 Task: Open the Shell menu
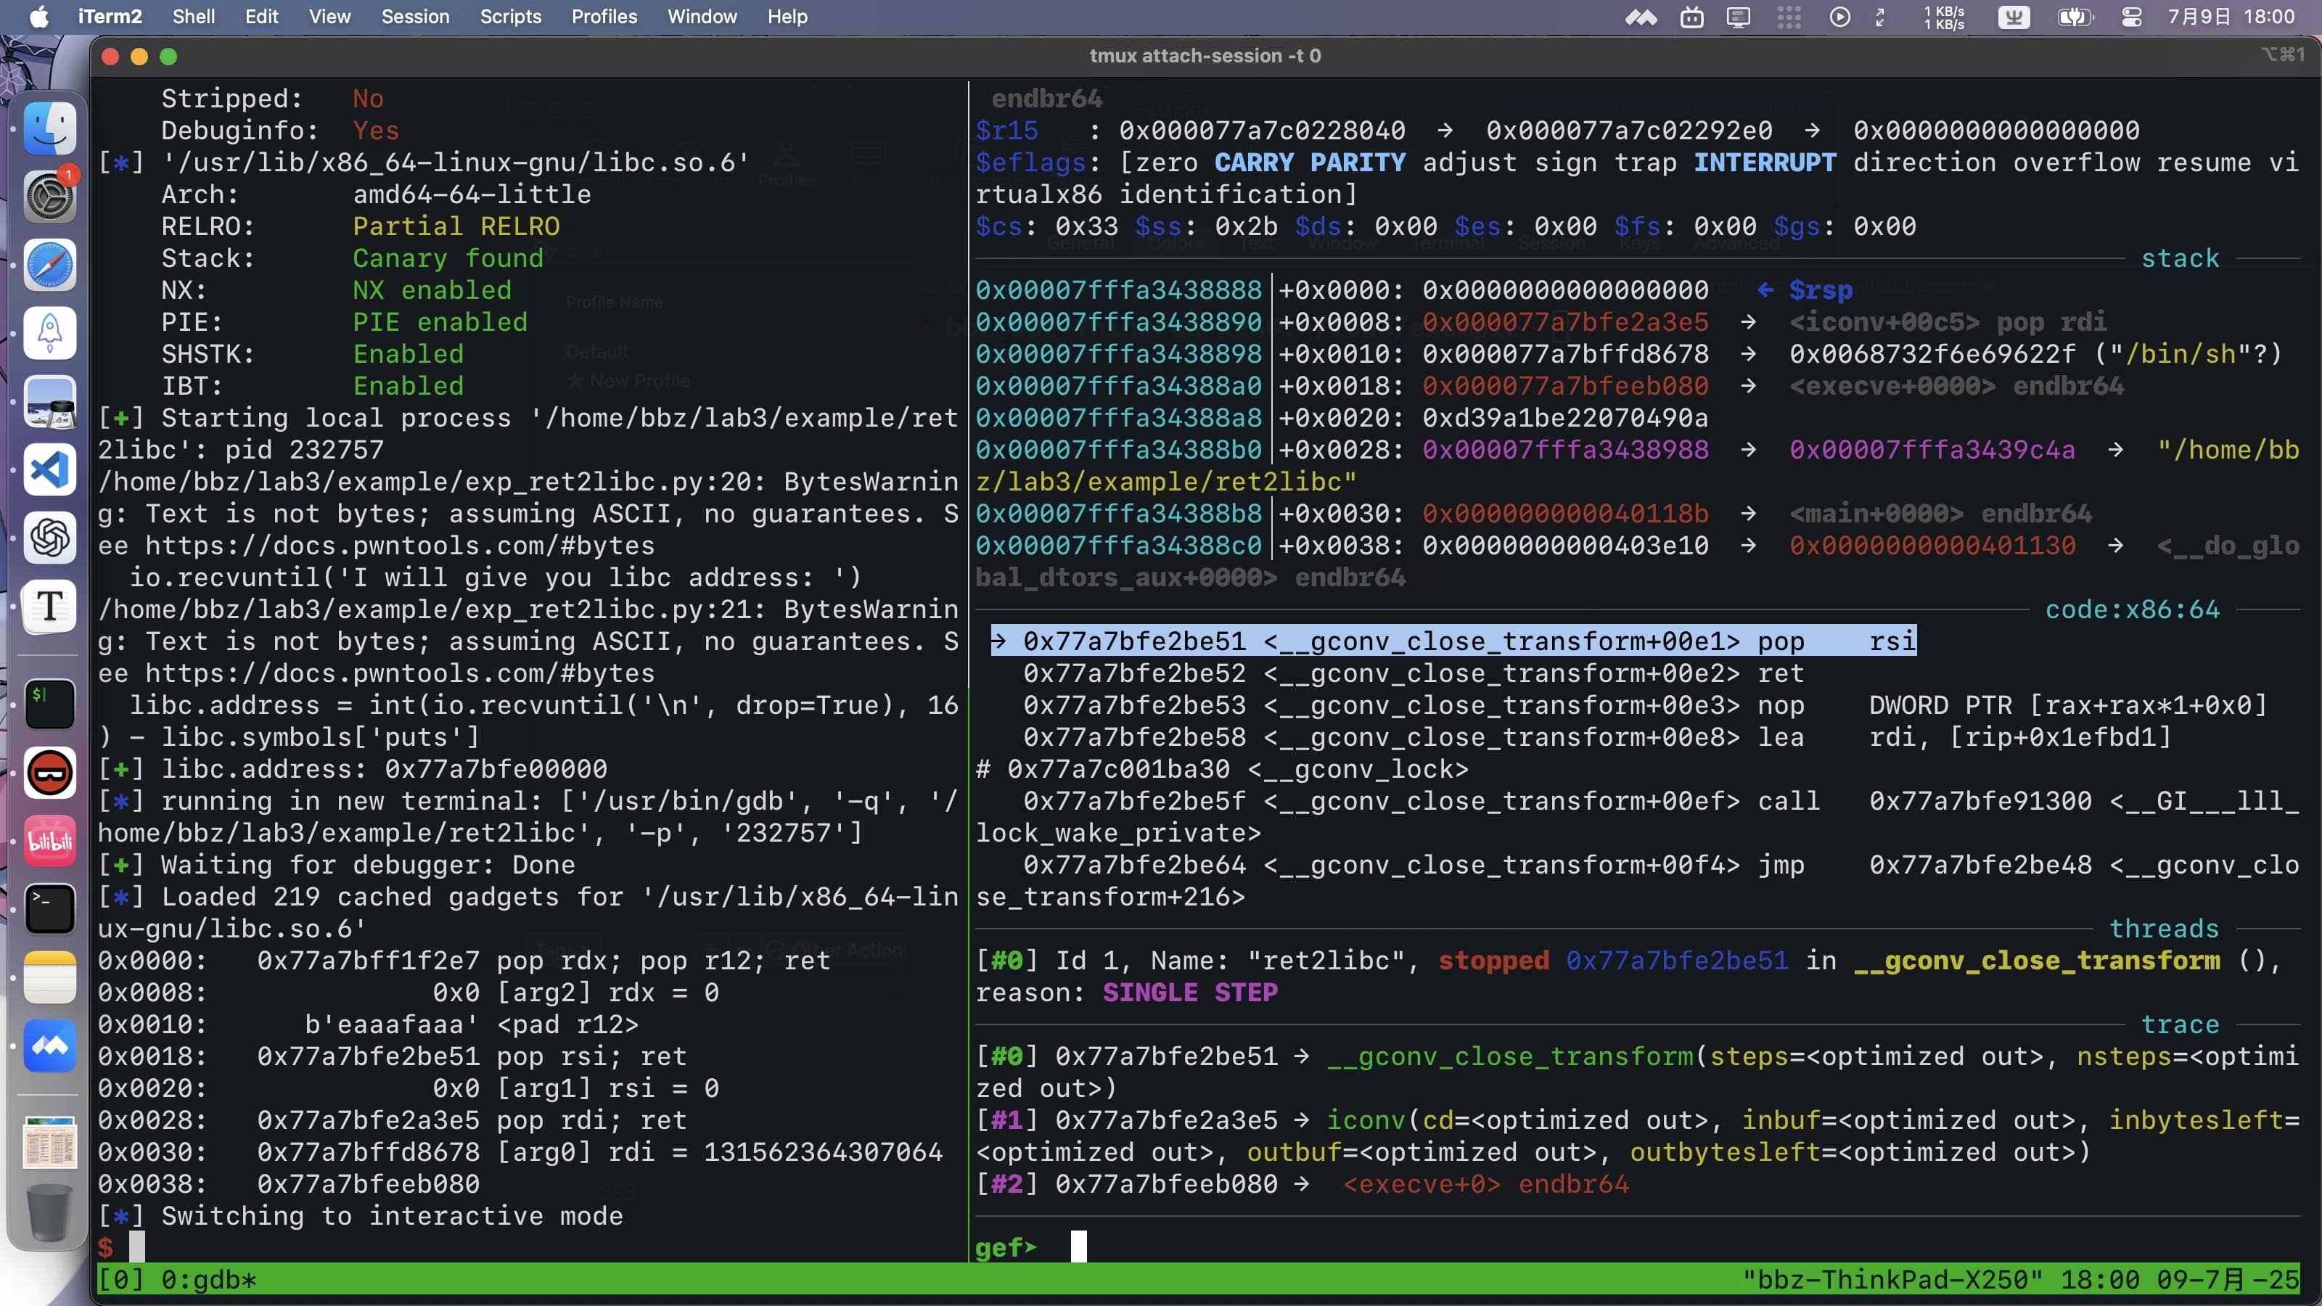193,17
